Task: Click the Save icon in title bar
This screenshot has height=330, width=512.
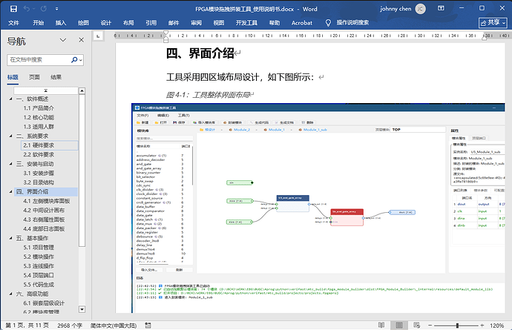Action: point(13,9)
